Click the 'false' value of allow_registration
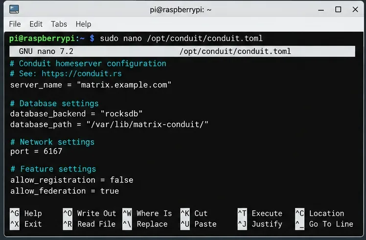This screenshot has height=240, width=366. click(x=122, y=180)
